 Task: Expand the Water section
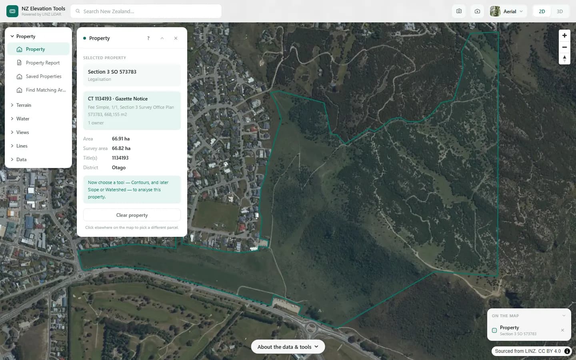tap(38, 119)
